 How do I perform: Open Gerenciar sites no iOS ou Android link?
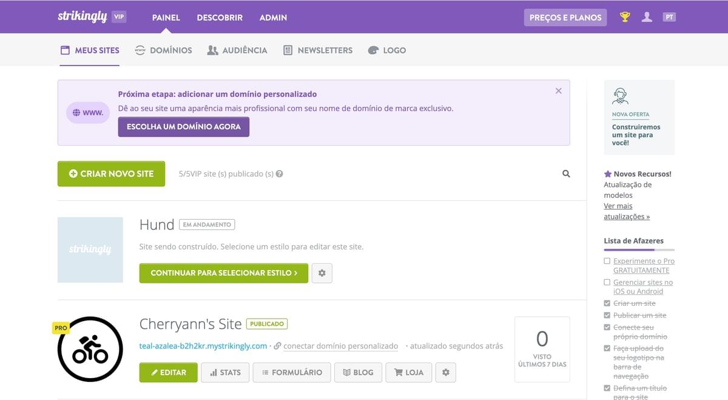[x=643, y=287]
